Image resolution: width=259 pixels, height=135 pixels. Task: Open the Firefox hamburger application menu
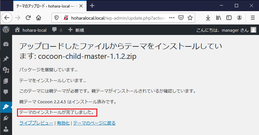coord(252,18)
